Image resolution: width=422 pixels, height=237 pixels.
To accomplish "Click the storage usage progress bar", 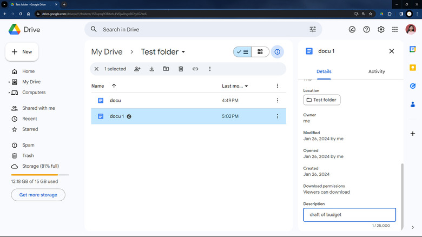I will click(40, 175).
